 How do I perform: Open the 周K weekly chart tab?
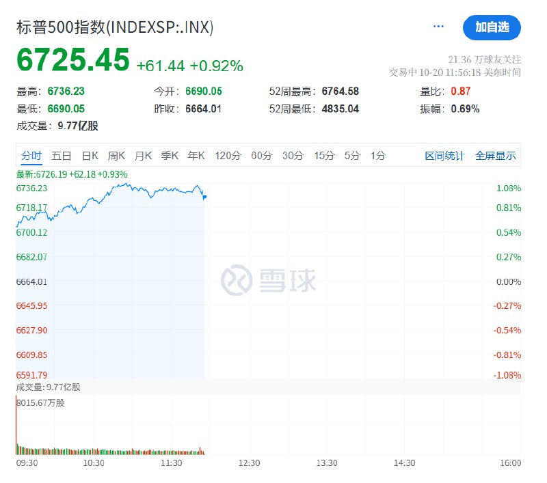point(116,156)
